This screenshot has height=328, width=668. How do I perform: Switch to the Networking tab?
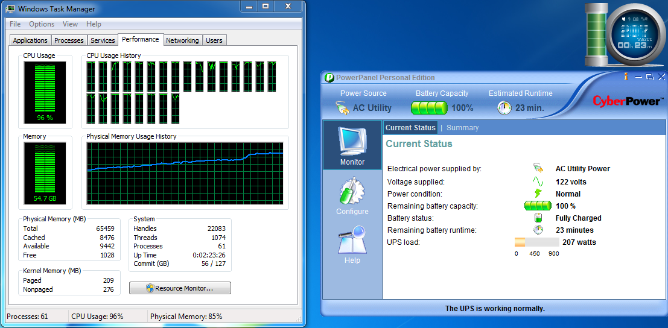pos(182,40)
